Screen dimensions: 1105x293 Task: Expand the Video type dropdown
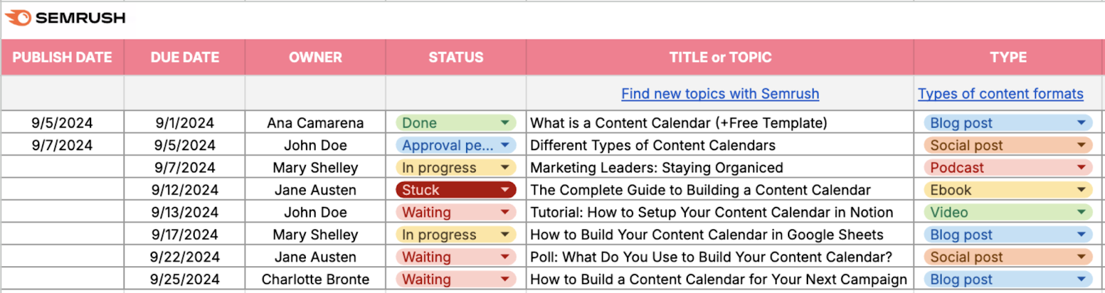coord(1081,212)
